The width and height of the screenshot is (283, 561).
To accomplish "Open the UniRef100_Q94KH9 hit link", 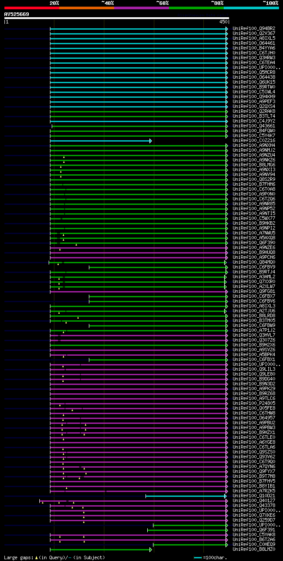I will (254, 96).
